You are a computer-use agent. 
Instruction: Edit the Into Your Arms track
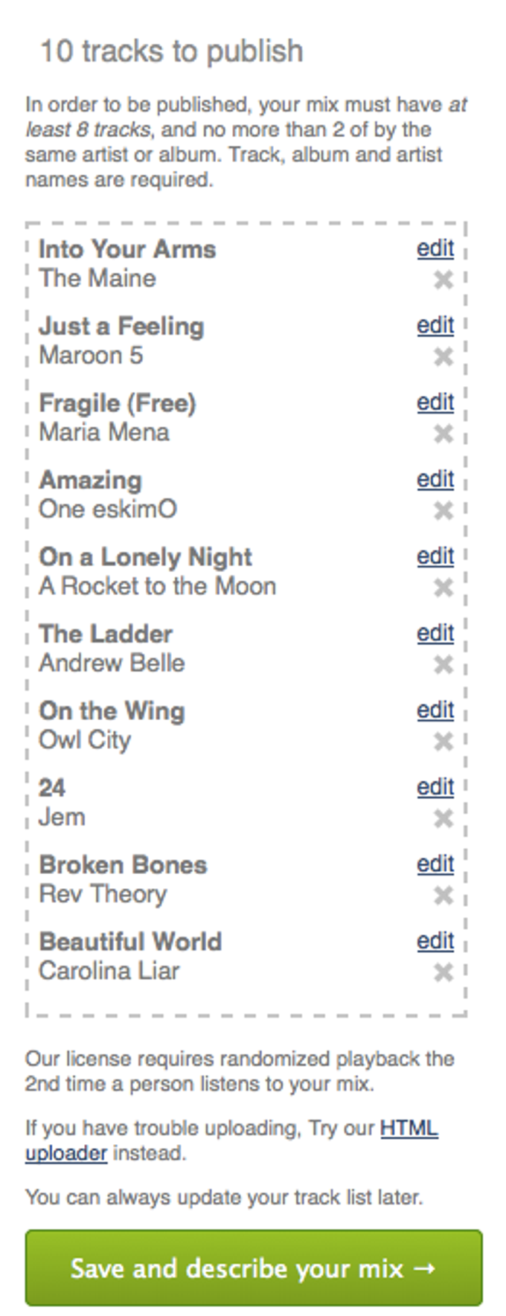[435, 248]
